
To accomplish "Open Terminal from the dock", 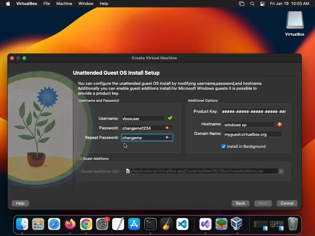I will 150,224.
